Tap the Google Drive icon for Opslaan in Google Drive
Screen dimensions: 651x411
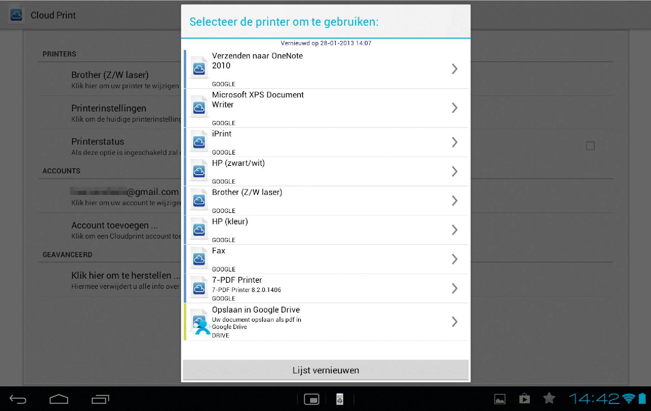click(x=200, y=322)
